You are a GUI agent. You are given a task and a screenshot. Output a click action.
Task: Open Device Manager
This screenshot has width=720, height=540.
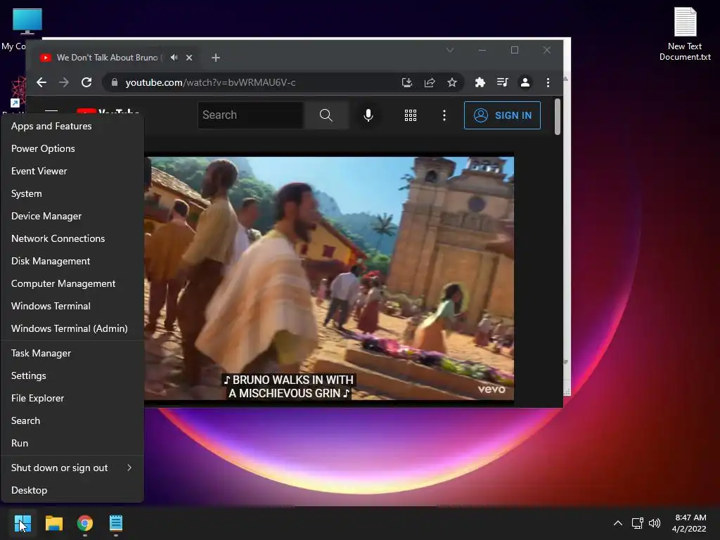point(72,216)
